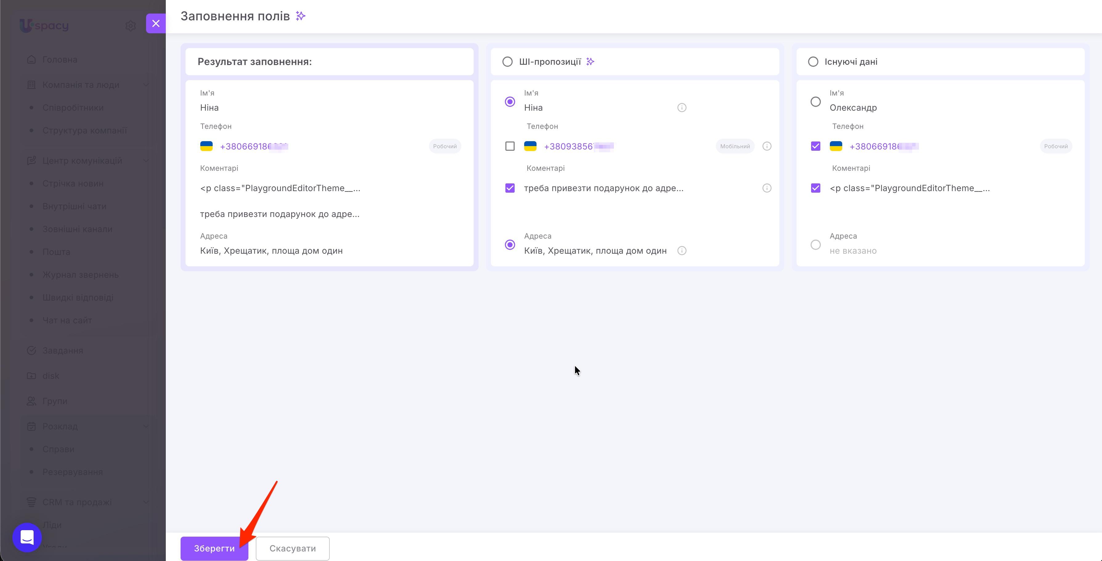Uncheck the existing comment checkbox
This screenshot has width=1102, height=561.
click(816, 188)
